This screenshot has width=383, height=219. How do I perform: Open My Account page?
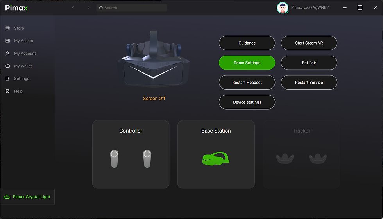coord(25,53)
